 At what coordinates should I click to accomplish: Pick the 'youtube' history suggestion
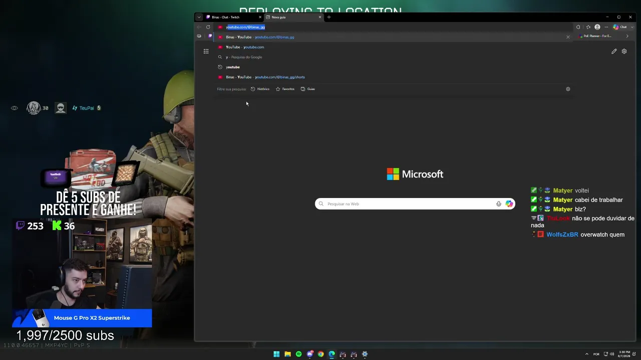[x=393, y=67]
